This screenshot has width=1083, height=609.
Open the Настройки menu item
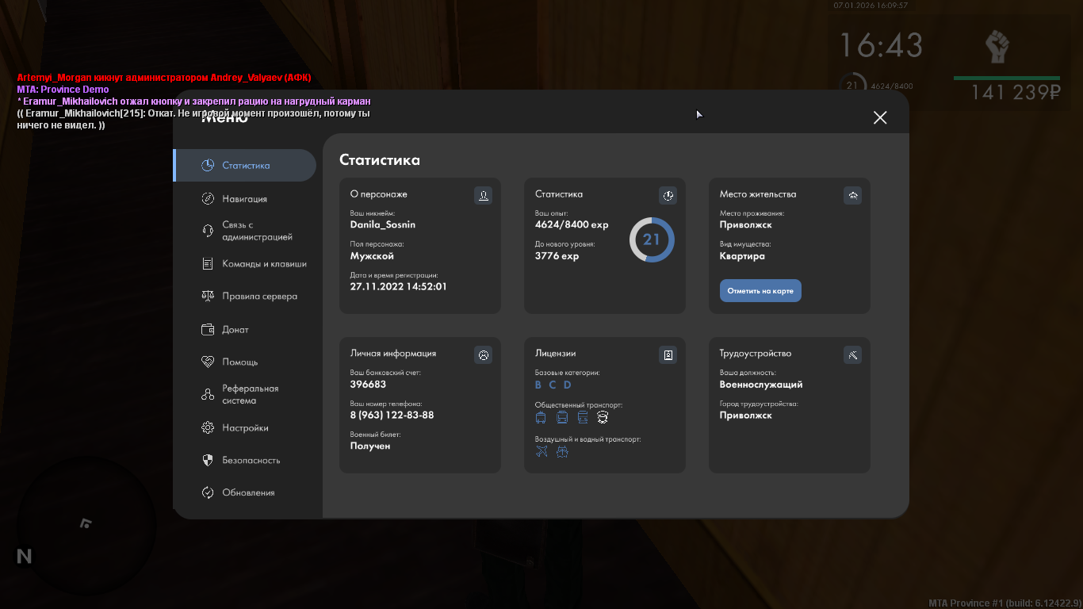click(245, 428)
